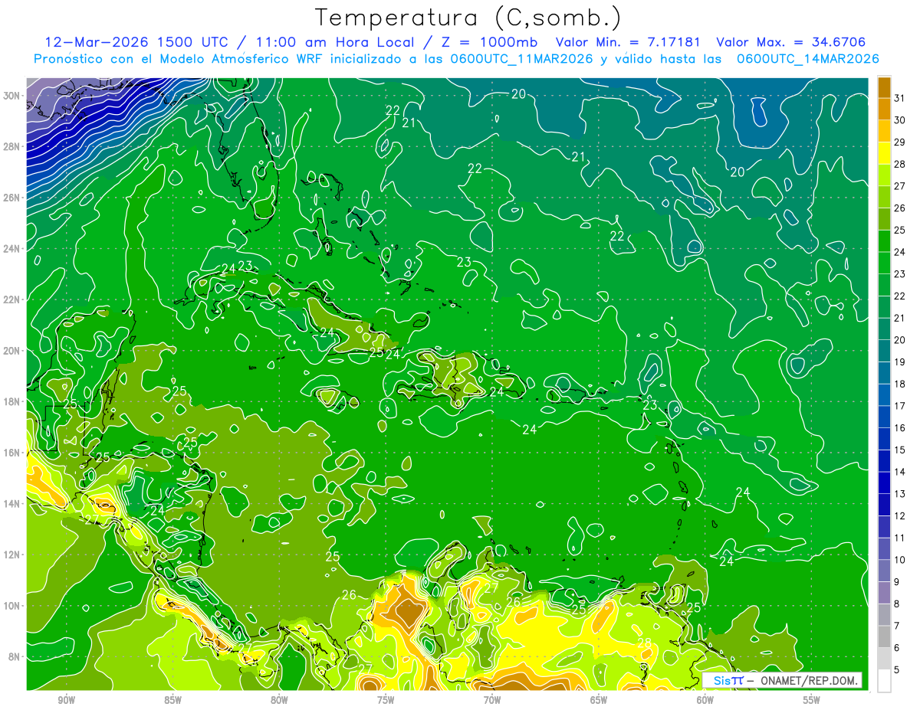The image size is (920, 710).
Task: Click the 70W longitude axis label
Action: 492,700
